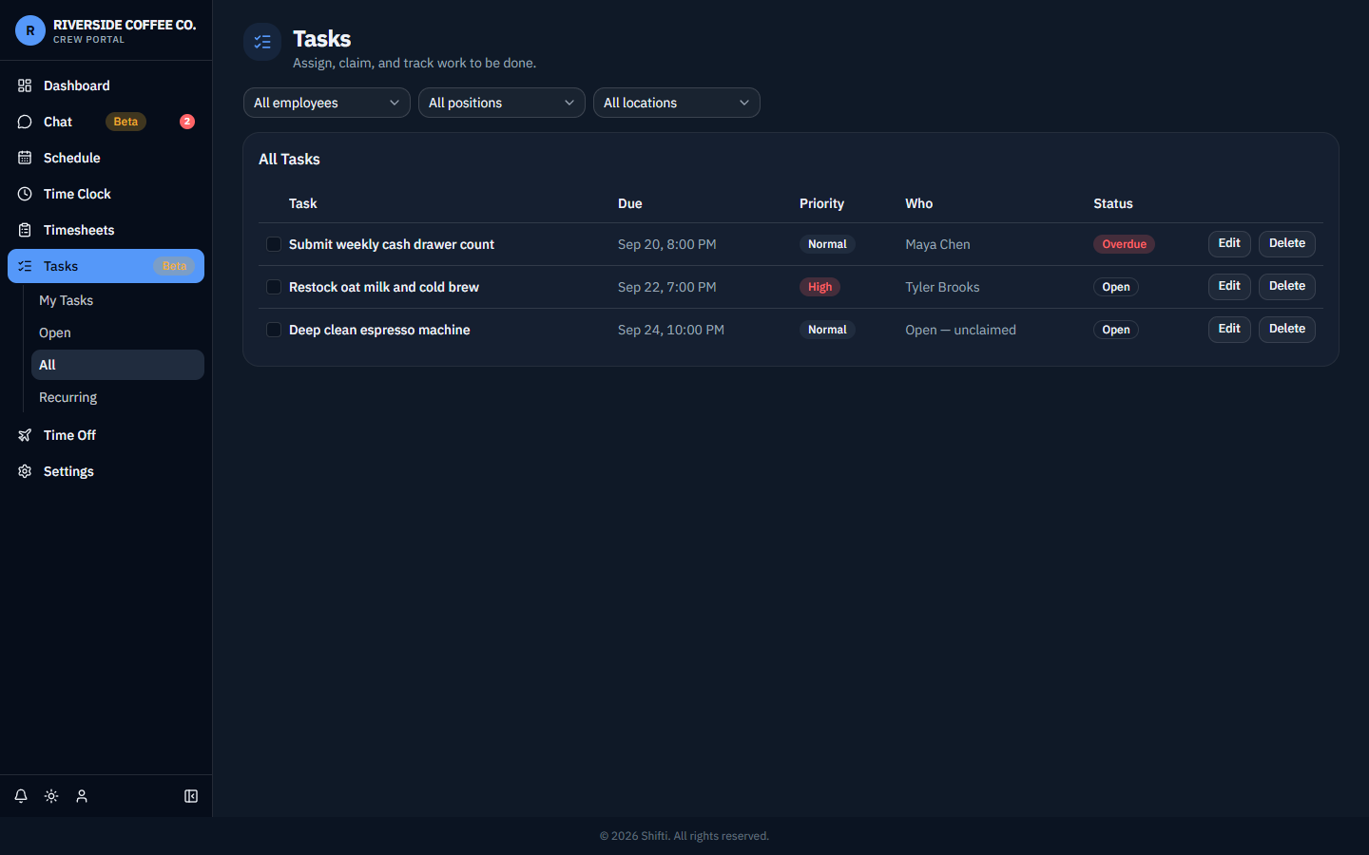This screenshot has height=855, width=1369.
Task: Click the red 2 unread chat badge
Action: (x=187, y=122)
